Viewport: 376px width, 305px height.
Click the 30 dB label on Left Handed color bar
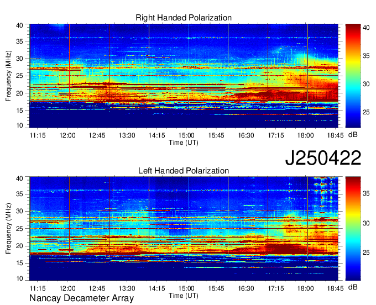(366, 223)
